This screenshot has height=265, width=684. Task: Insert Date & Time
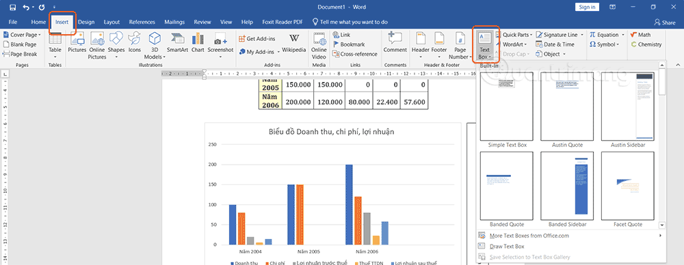[x=555, y=44]
